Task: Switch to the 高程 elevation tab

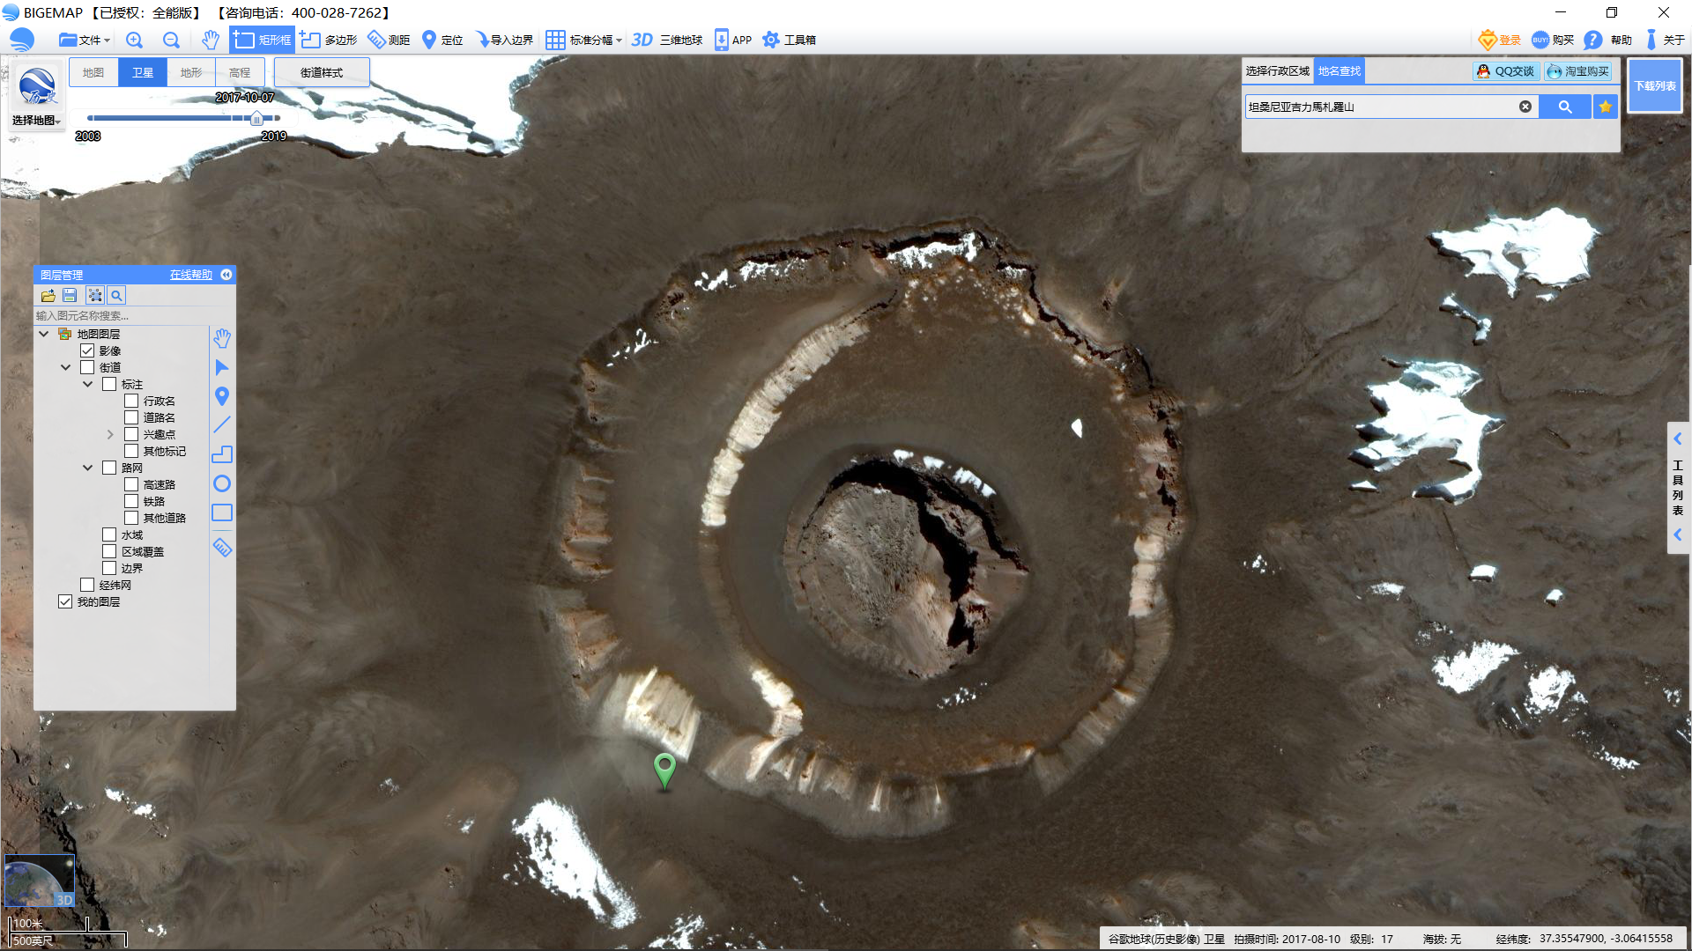Action: coord(240,72)
